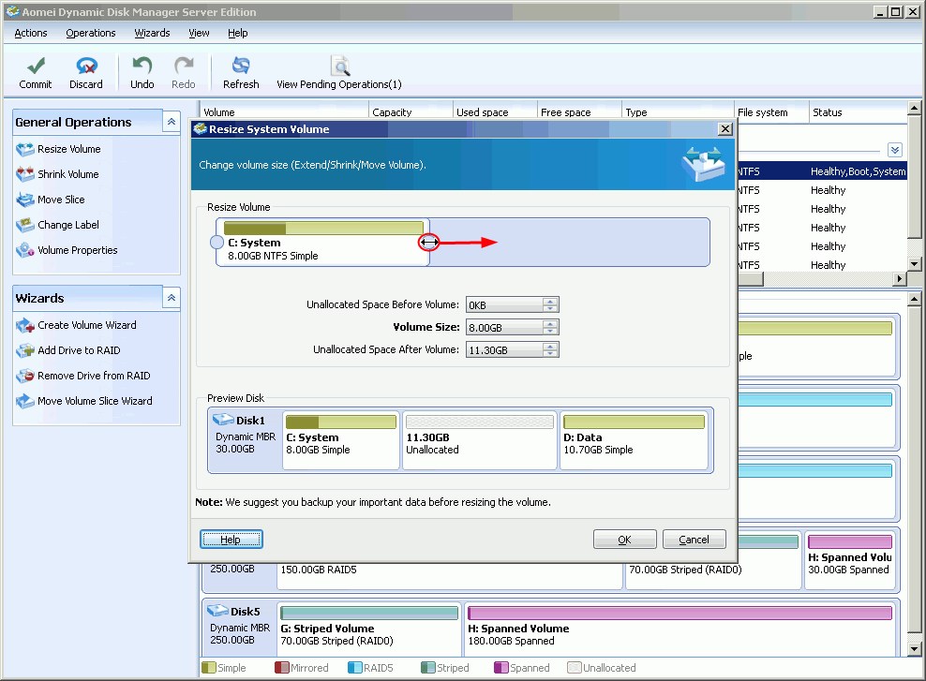Screen dimensions: 926x681
Task: Launch Remove Drive from RAID wizard
Action: pos(94,377)
